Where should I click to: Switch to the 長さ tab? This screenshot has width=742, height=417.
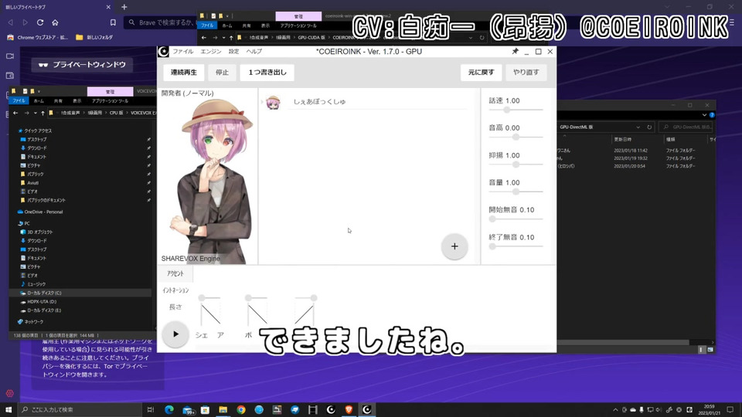pyautogui.click(x=175, y=307)
